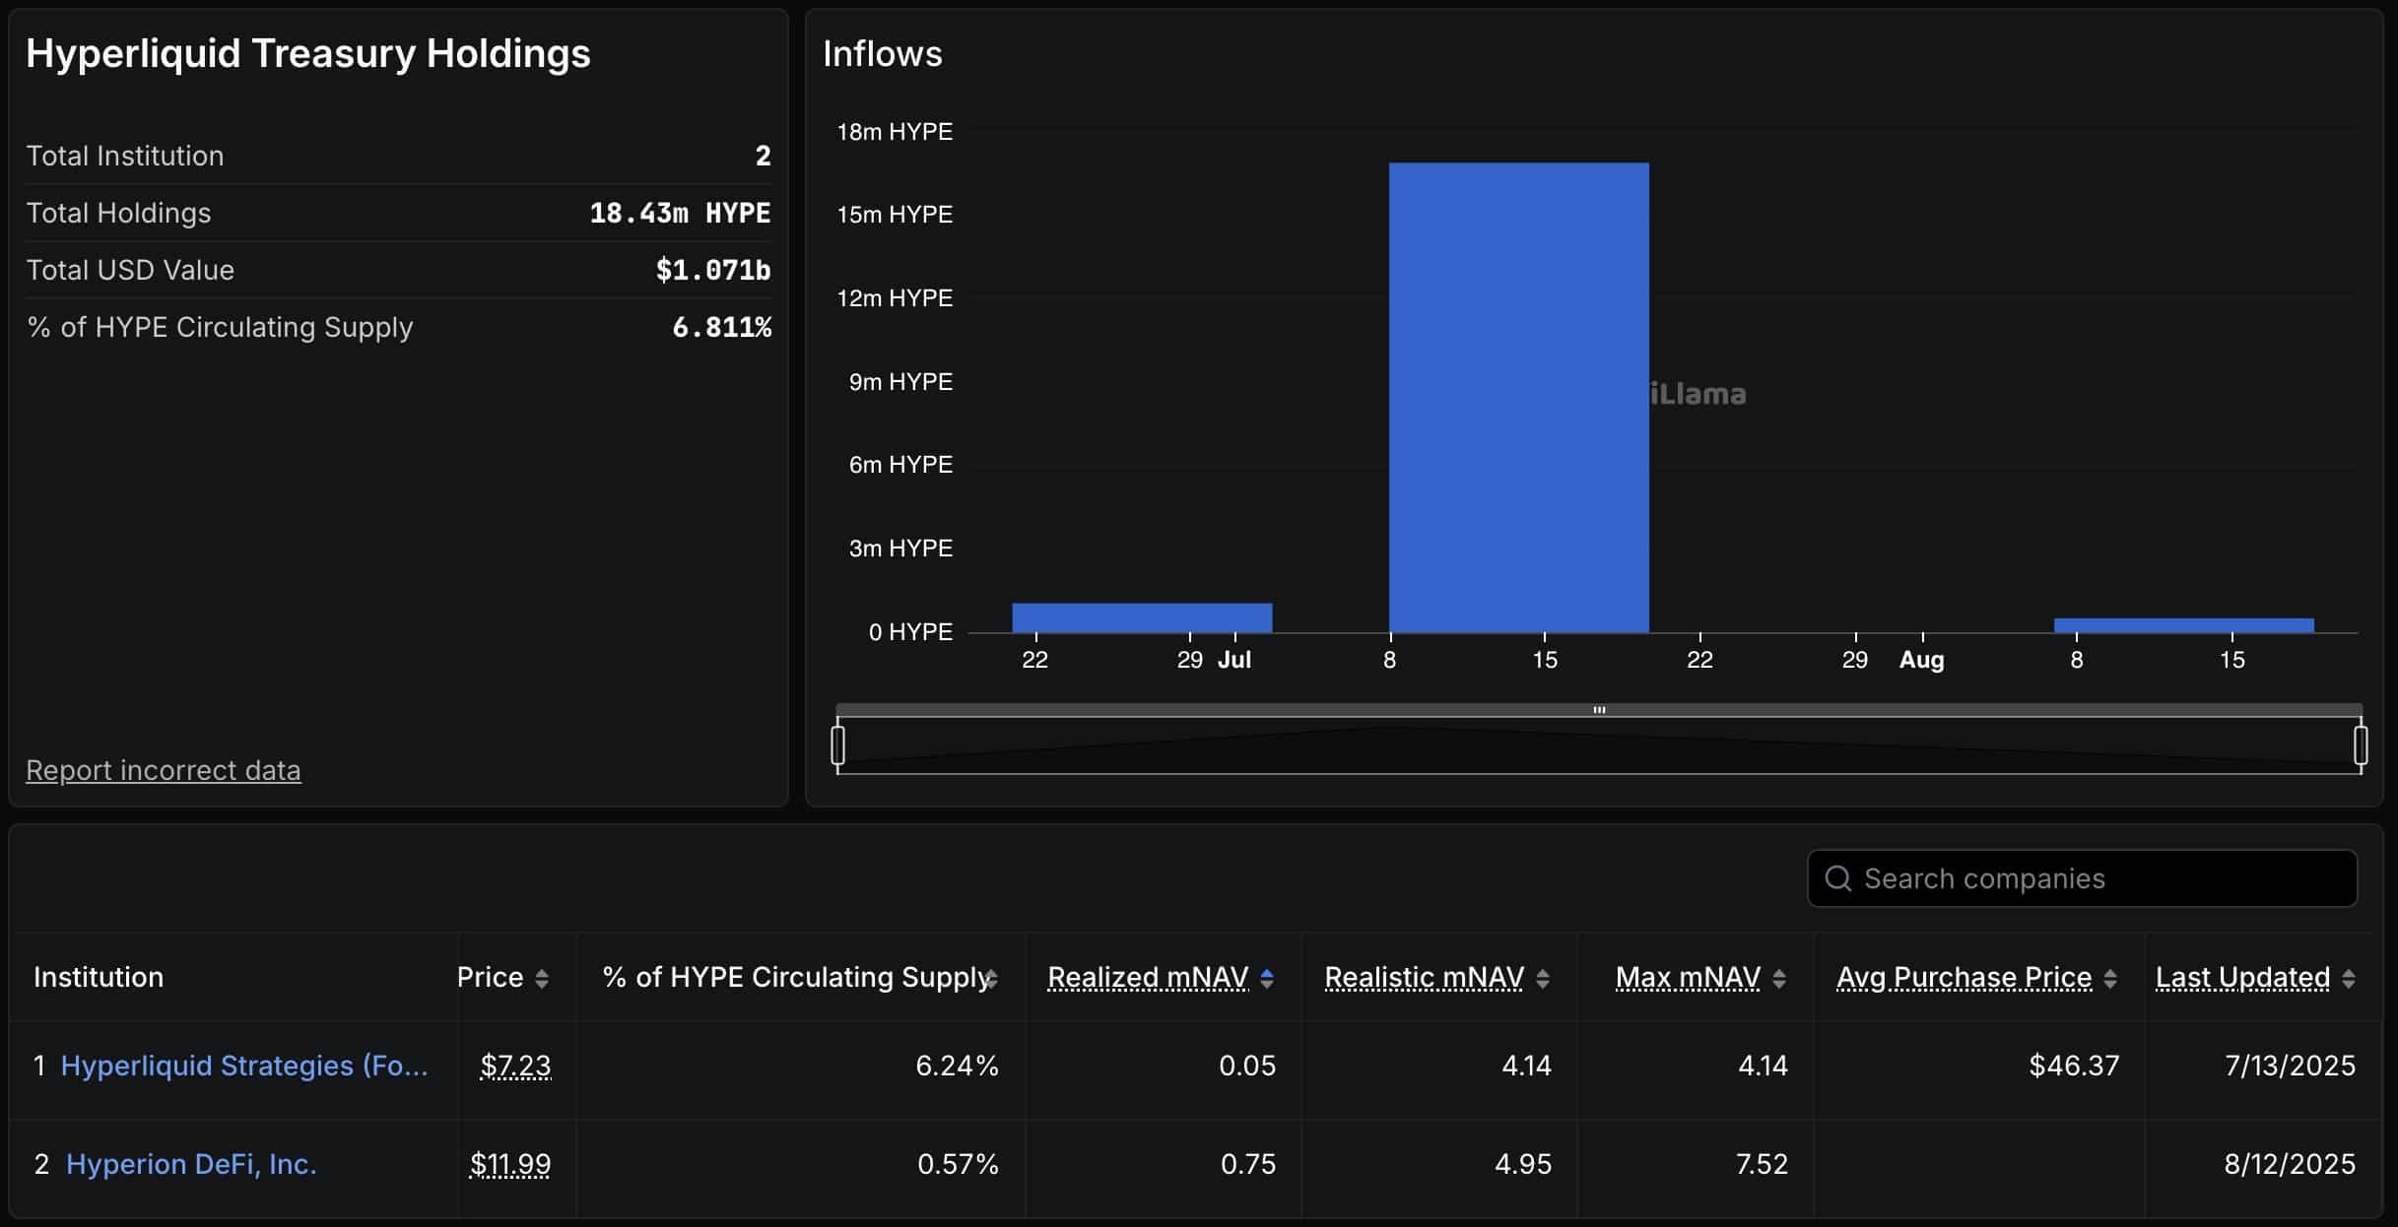Click the right handle of chart range slider
Screen dimensions: 2398x1227
coord(2361,744)
